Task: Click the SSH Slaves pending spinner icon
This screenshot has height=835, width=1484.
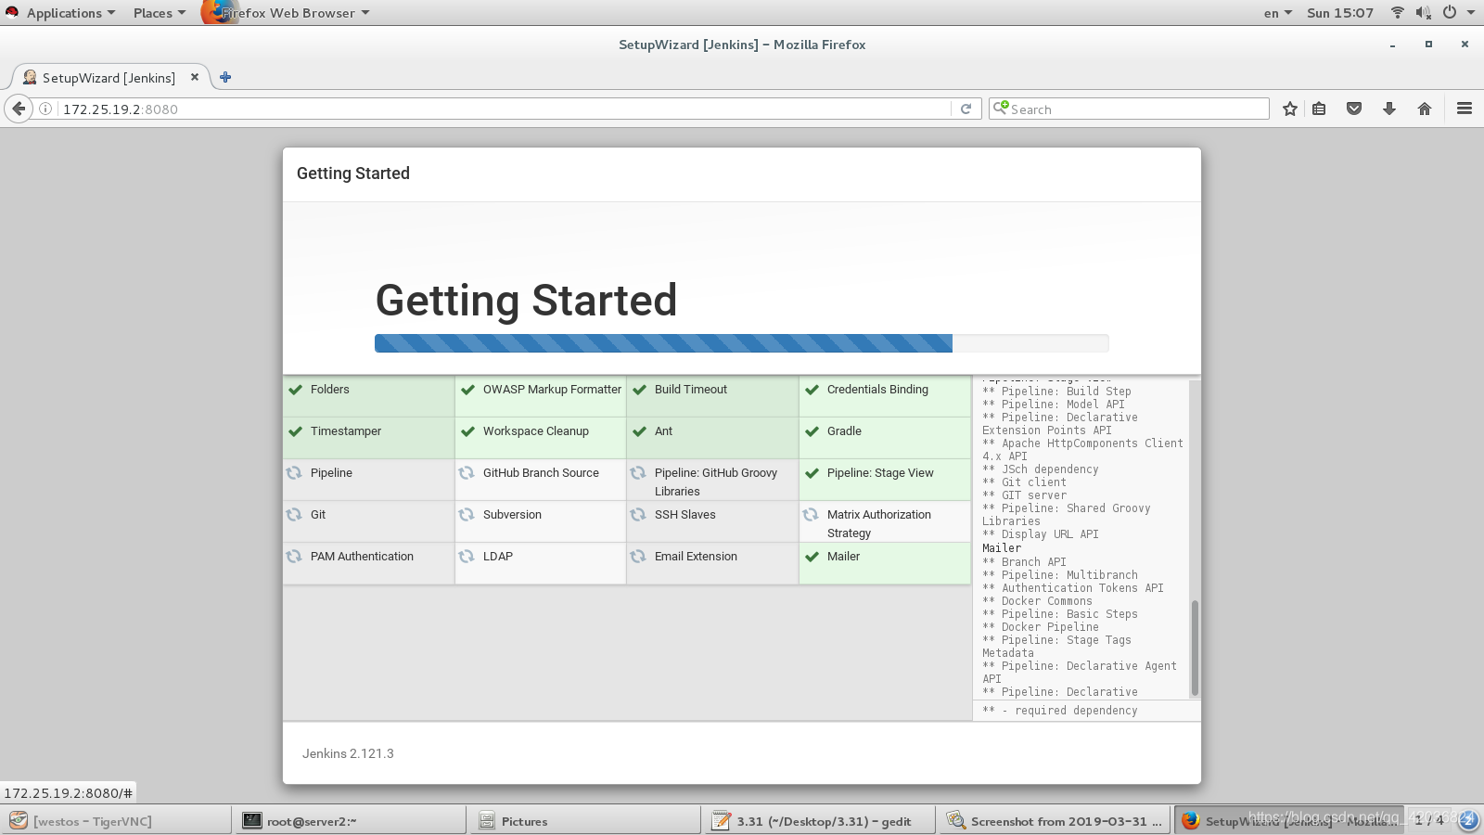Action: (638, 515)
